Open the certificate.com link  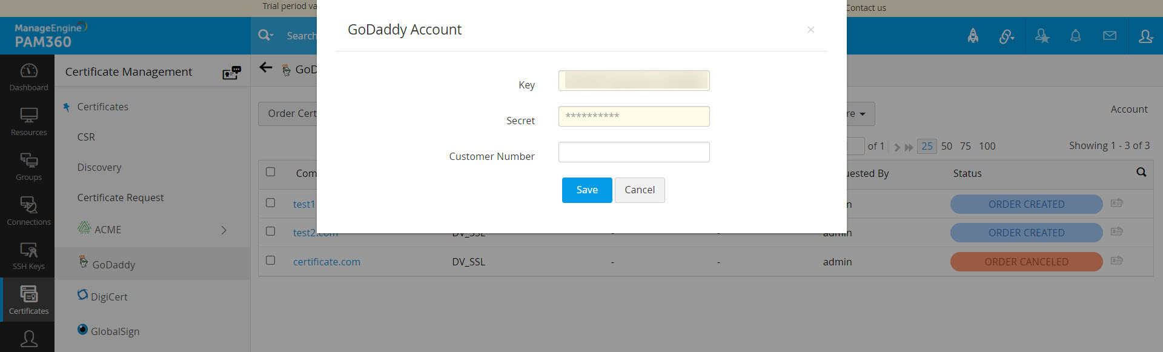point(326,262)
